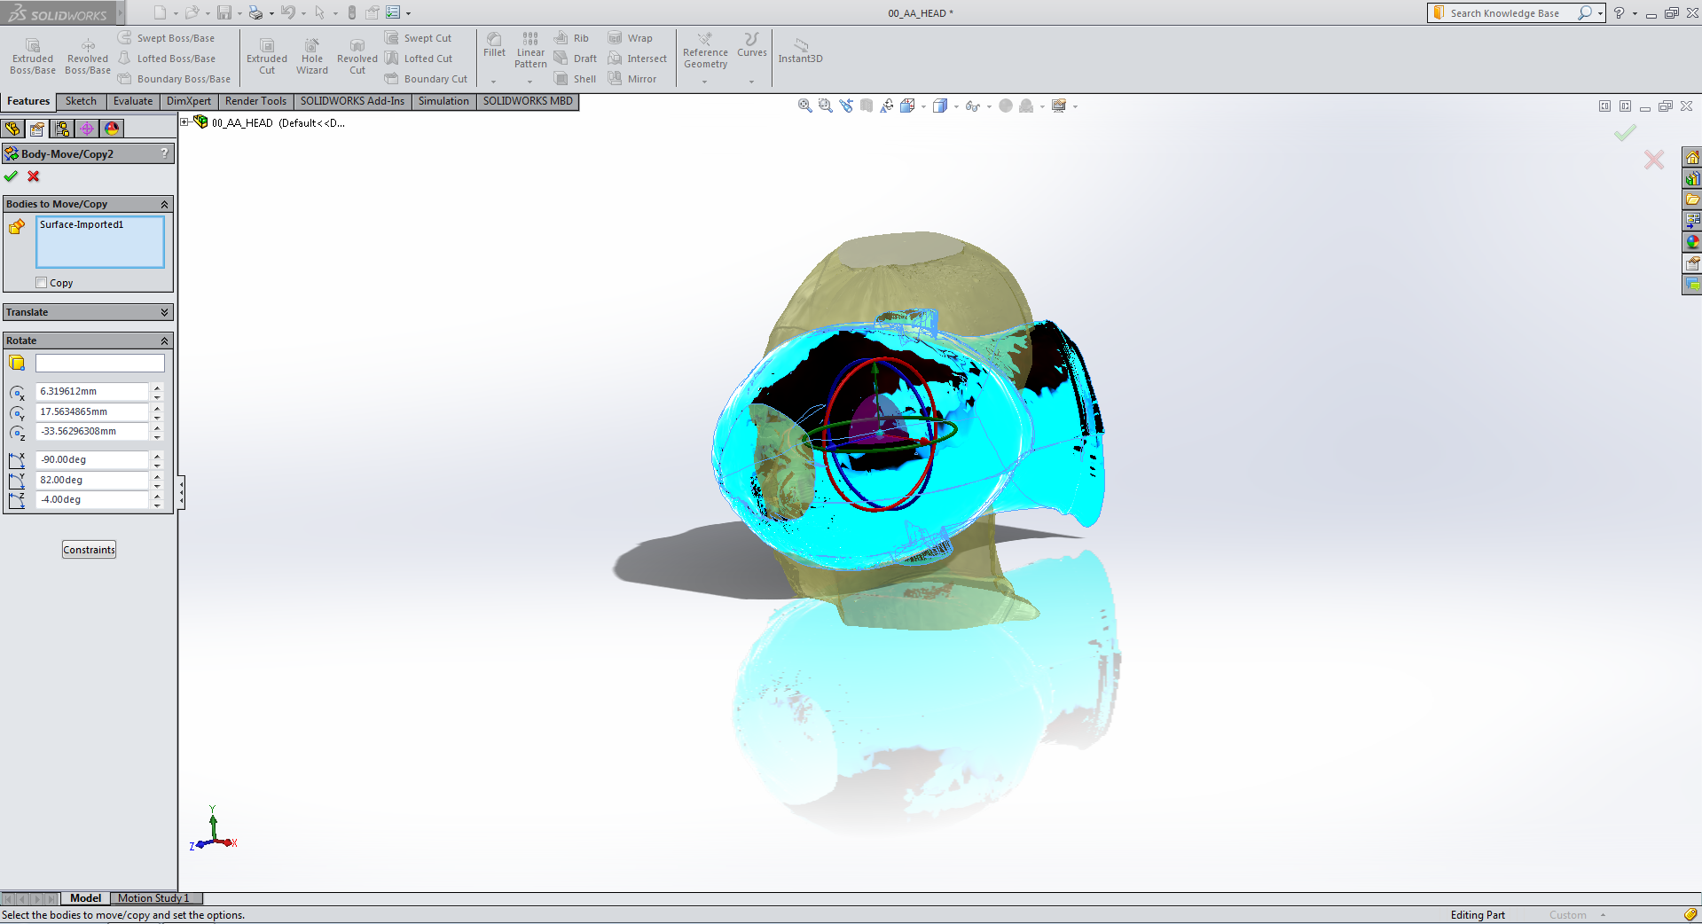1702x924 pixels.
Task: Switch to the DimXpert tab
Action: pos(189,101)
